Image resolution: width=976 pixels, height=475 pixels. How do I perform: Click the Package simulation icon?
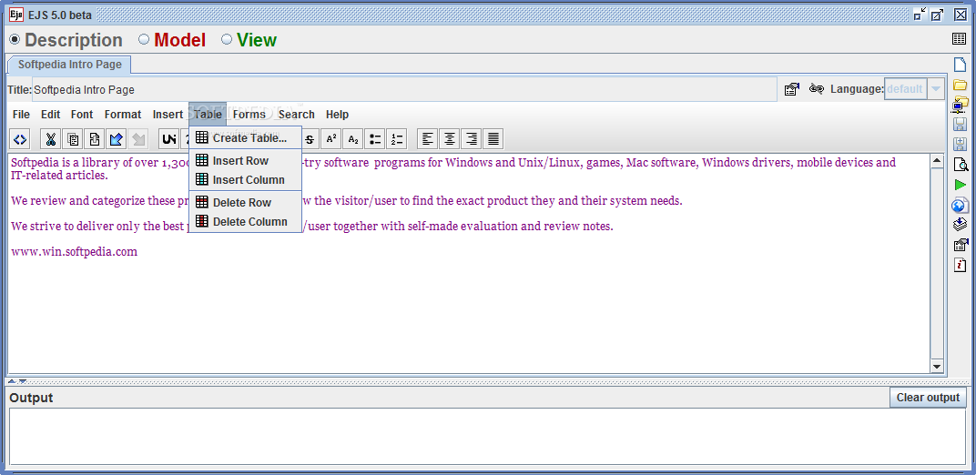(x=960, y=225)
